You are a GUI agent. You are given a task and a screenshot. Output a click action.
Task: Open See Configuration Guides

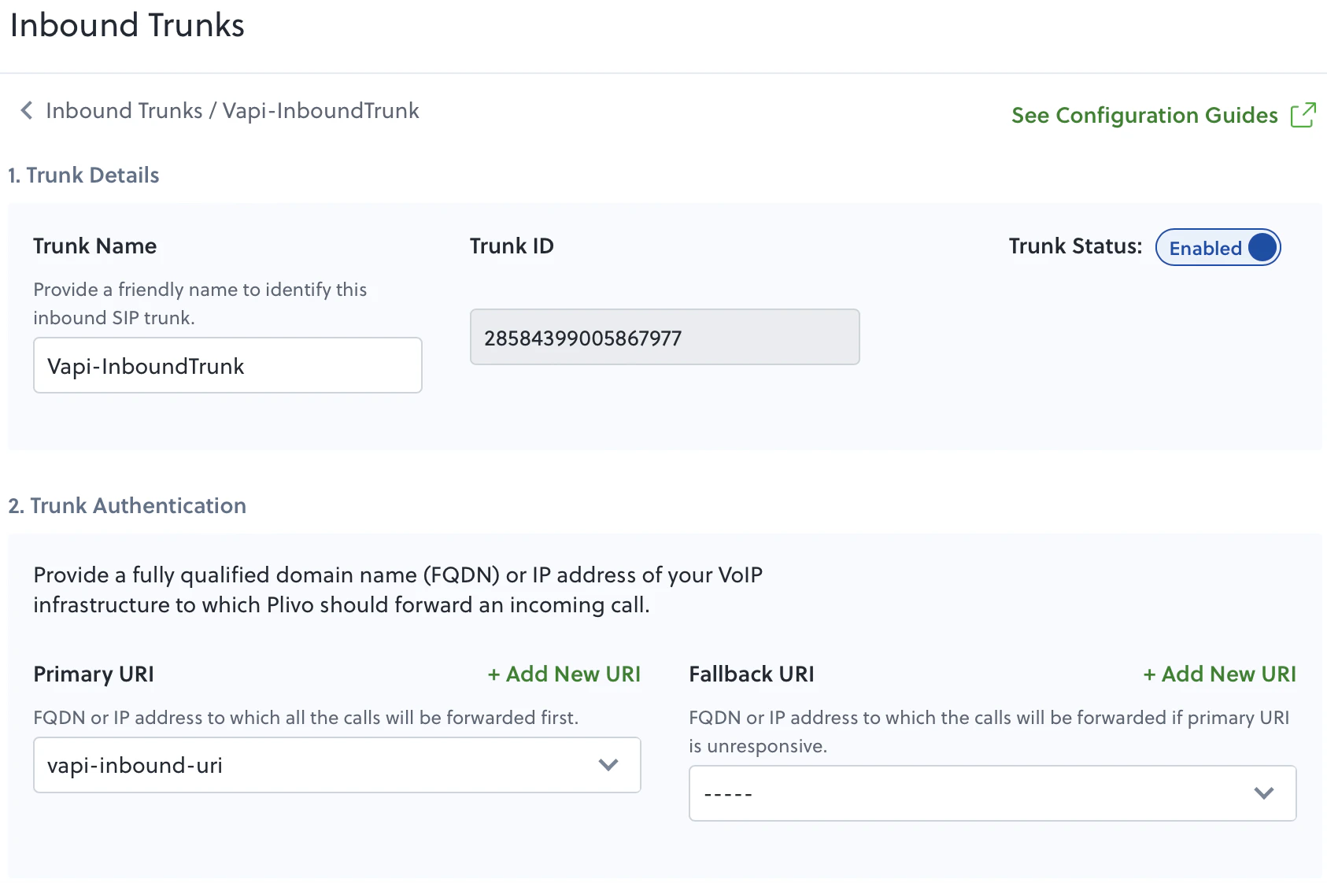pyautogui.click(x=1144, y=115)
